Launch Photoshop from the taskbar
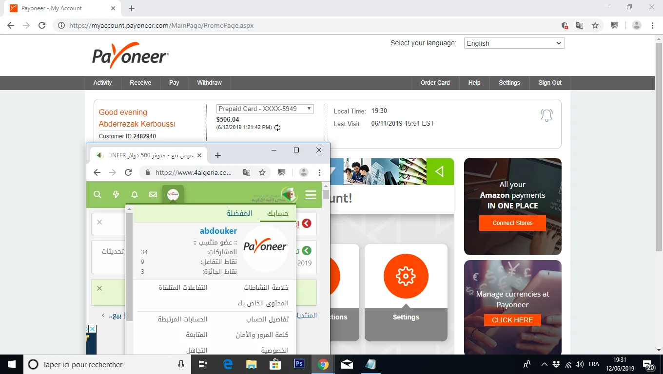Screen dimensions: 663x374 299,364
